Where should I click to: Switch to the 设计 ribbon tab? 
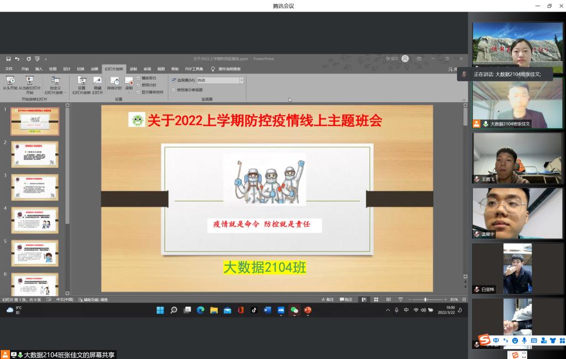click(x=66, y=69)
